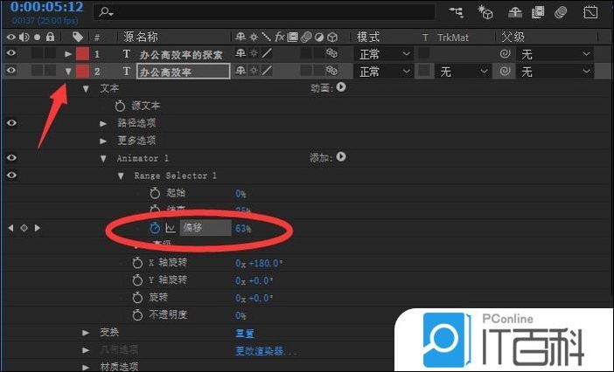Collapse the Range Selector 1 group

point(121,176)
